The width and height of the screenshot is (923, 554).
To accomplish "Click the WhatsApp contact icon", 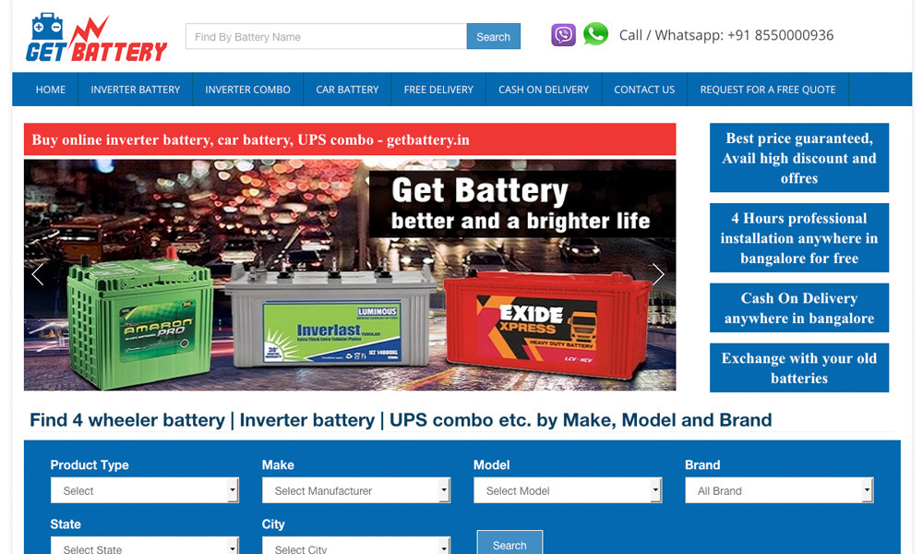I will [595, 34].
